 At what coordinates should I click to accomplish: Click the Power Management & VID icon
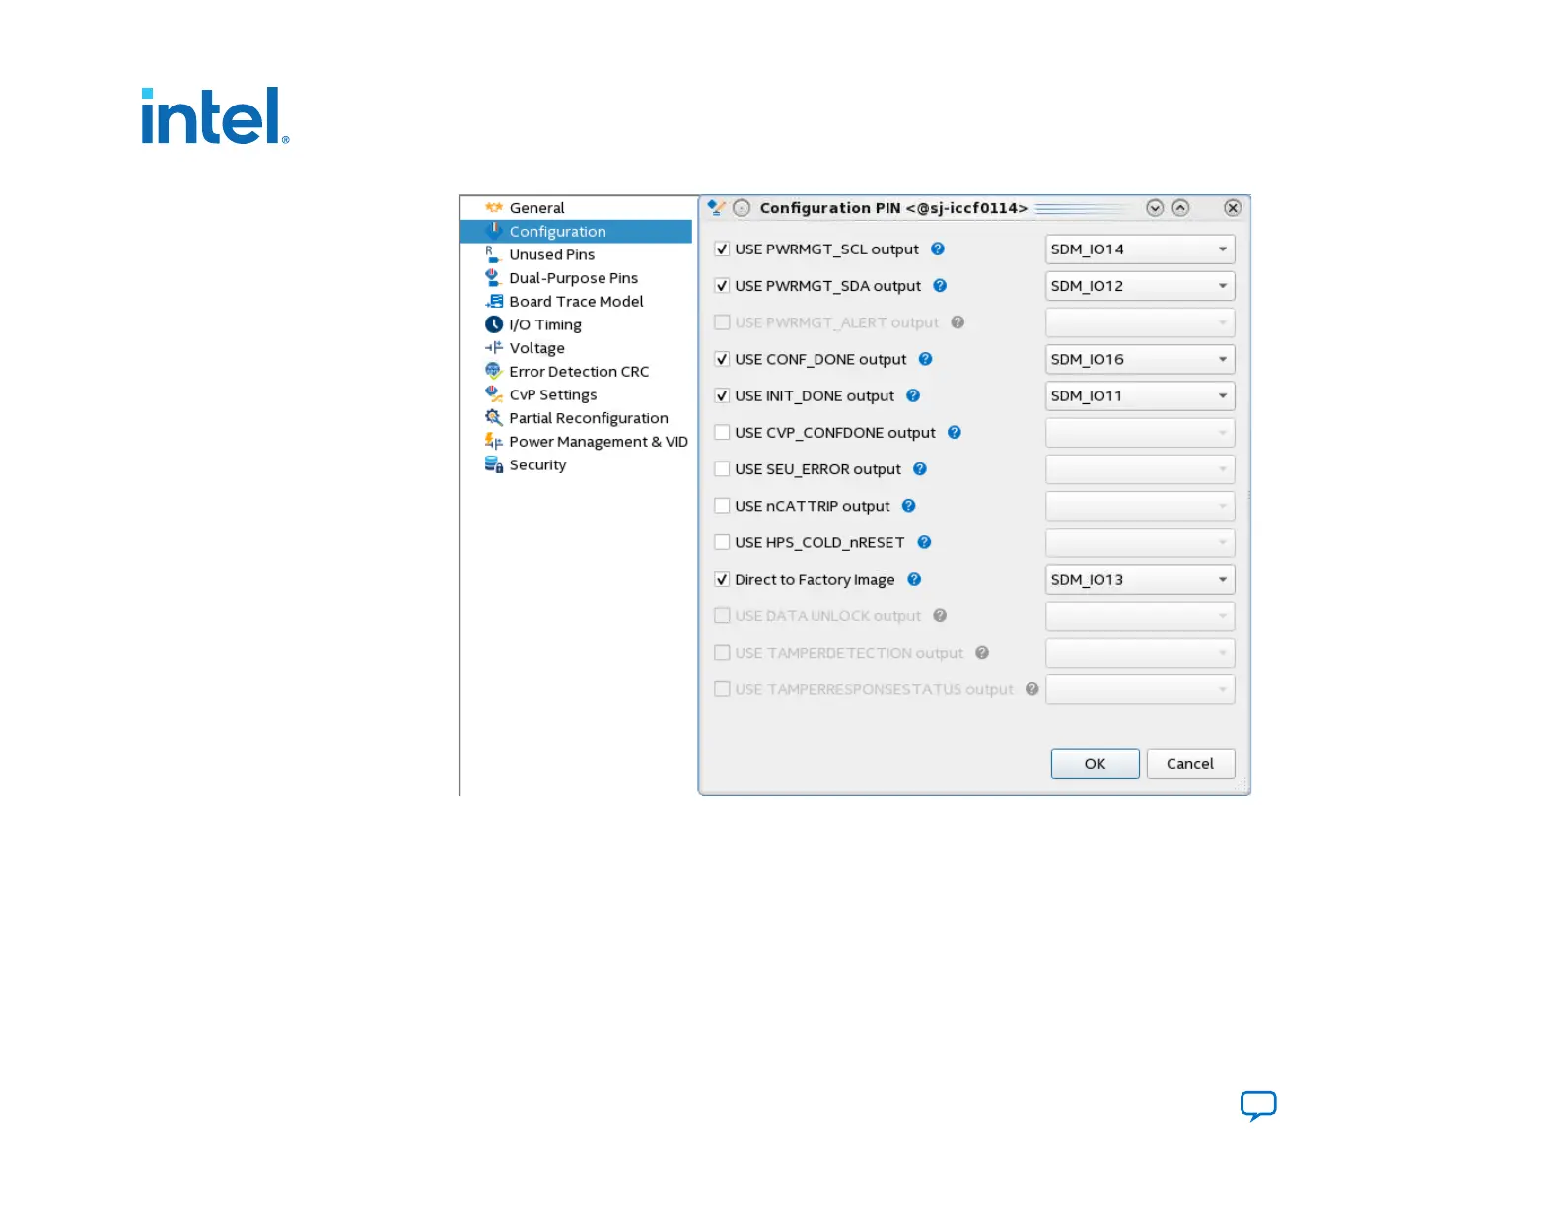point(494,442)
